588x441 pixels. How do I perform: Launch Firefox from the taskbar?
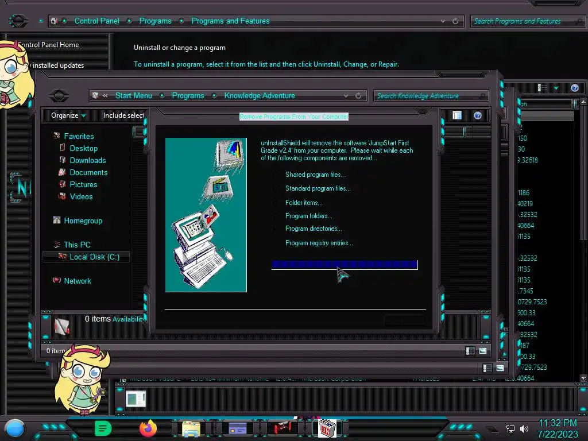coord(148,428)
